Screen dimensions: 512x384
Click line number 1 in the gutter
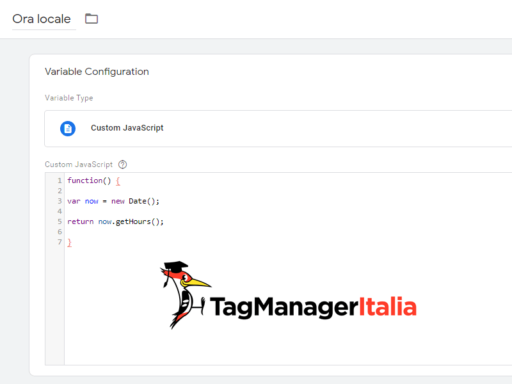tap(60, 180)
